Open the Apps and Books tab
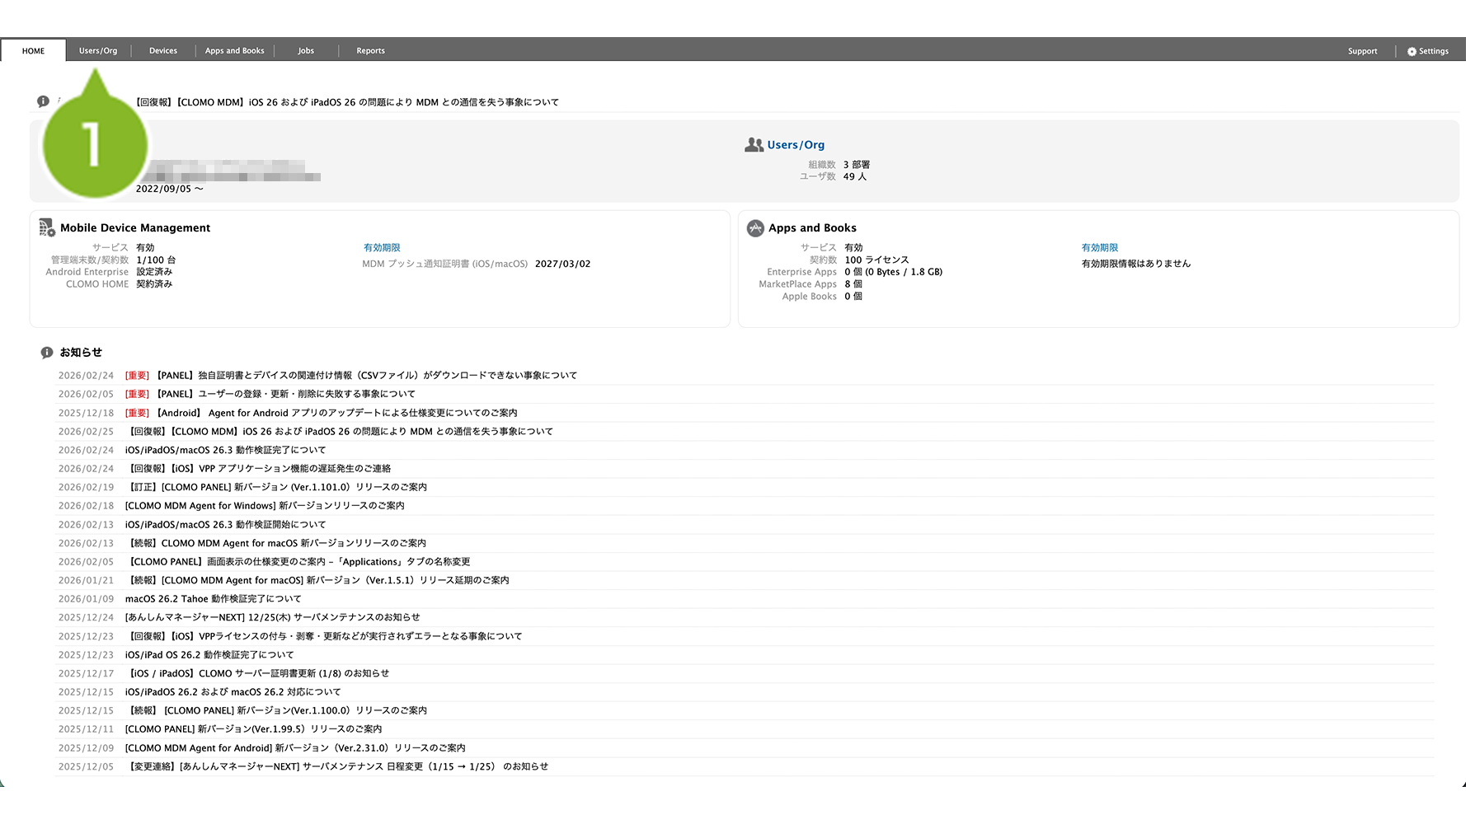The width and height of the screenshot is (1466, 824). (235, 51)
